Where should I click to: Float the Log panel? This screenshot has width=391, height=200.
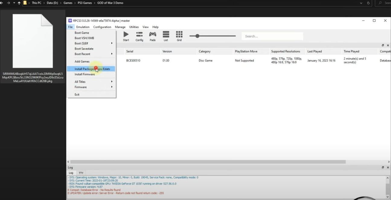pos(383,167)
